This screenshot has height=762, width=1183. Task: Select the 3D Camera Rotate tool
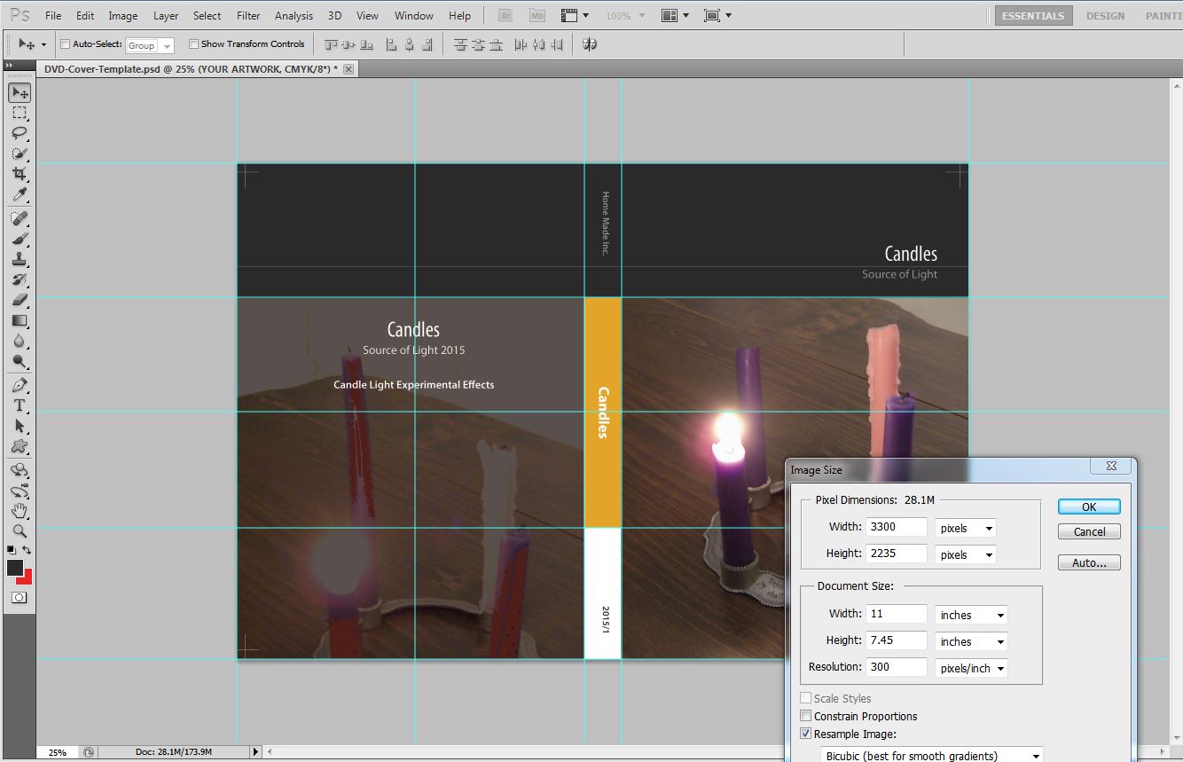[20, 491]
